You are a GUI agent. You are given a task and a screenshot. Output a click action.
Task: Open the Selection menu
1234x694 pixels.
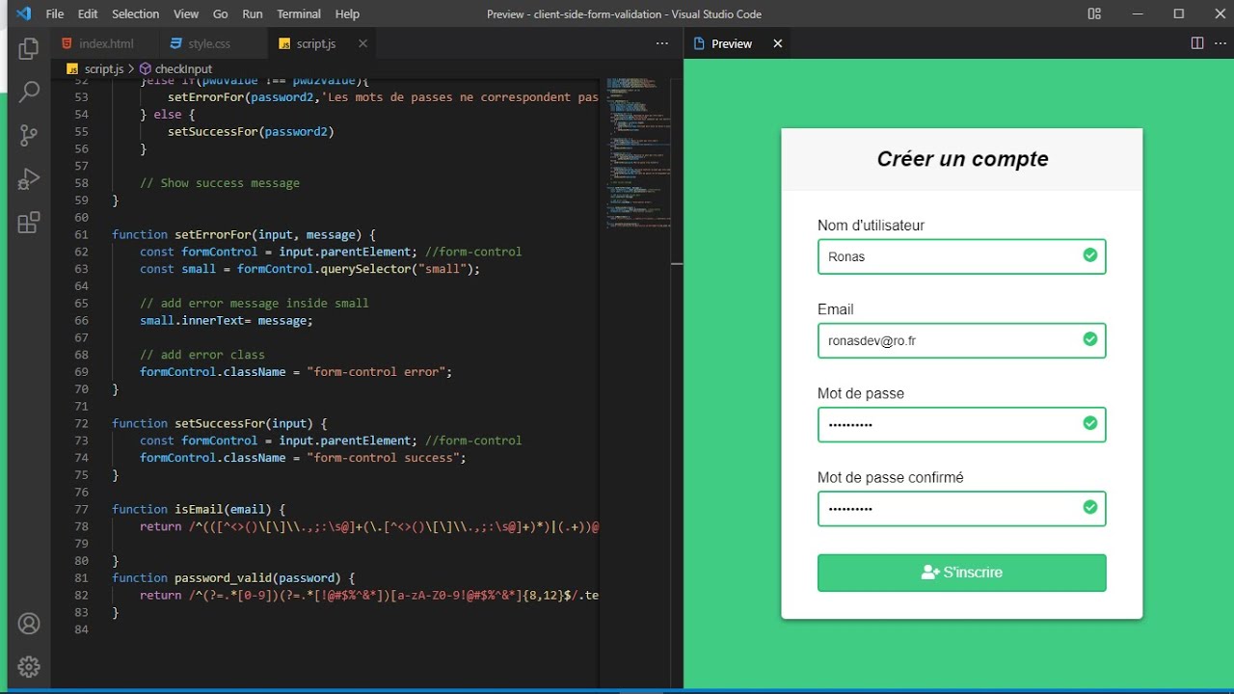[135, 13]
